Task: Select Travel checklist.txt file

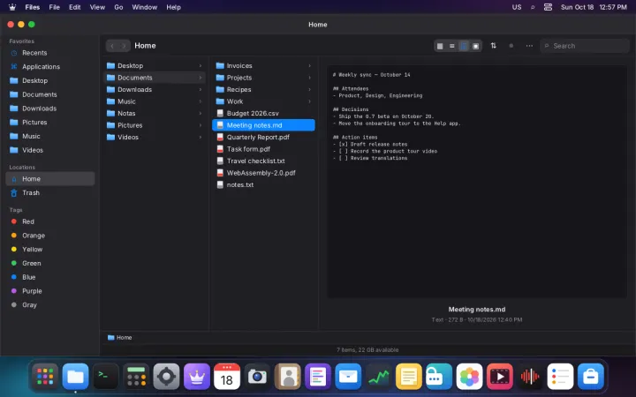Action: (263, 161)
